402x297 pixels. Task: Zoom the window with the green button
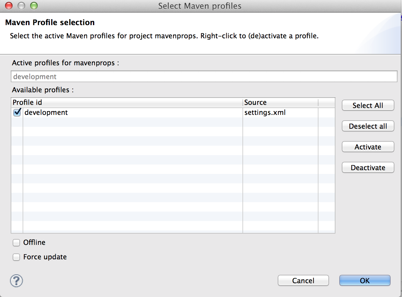click(x=34, y=6)
